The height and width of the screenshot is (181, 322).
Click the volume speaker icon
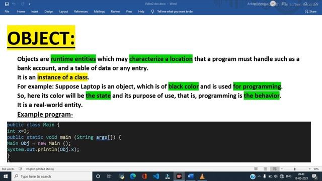(276, 176)
